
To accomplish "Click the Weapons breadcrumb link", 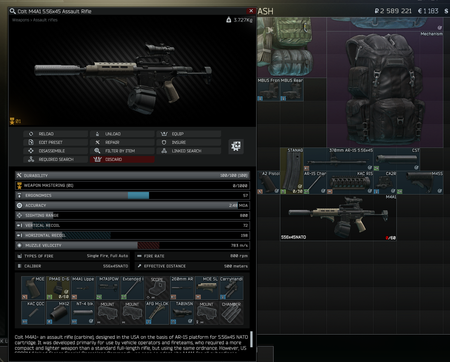I will pos(21,20).
